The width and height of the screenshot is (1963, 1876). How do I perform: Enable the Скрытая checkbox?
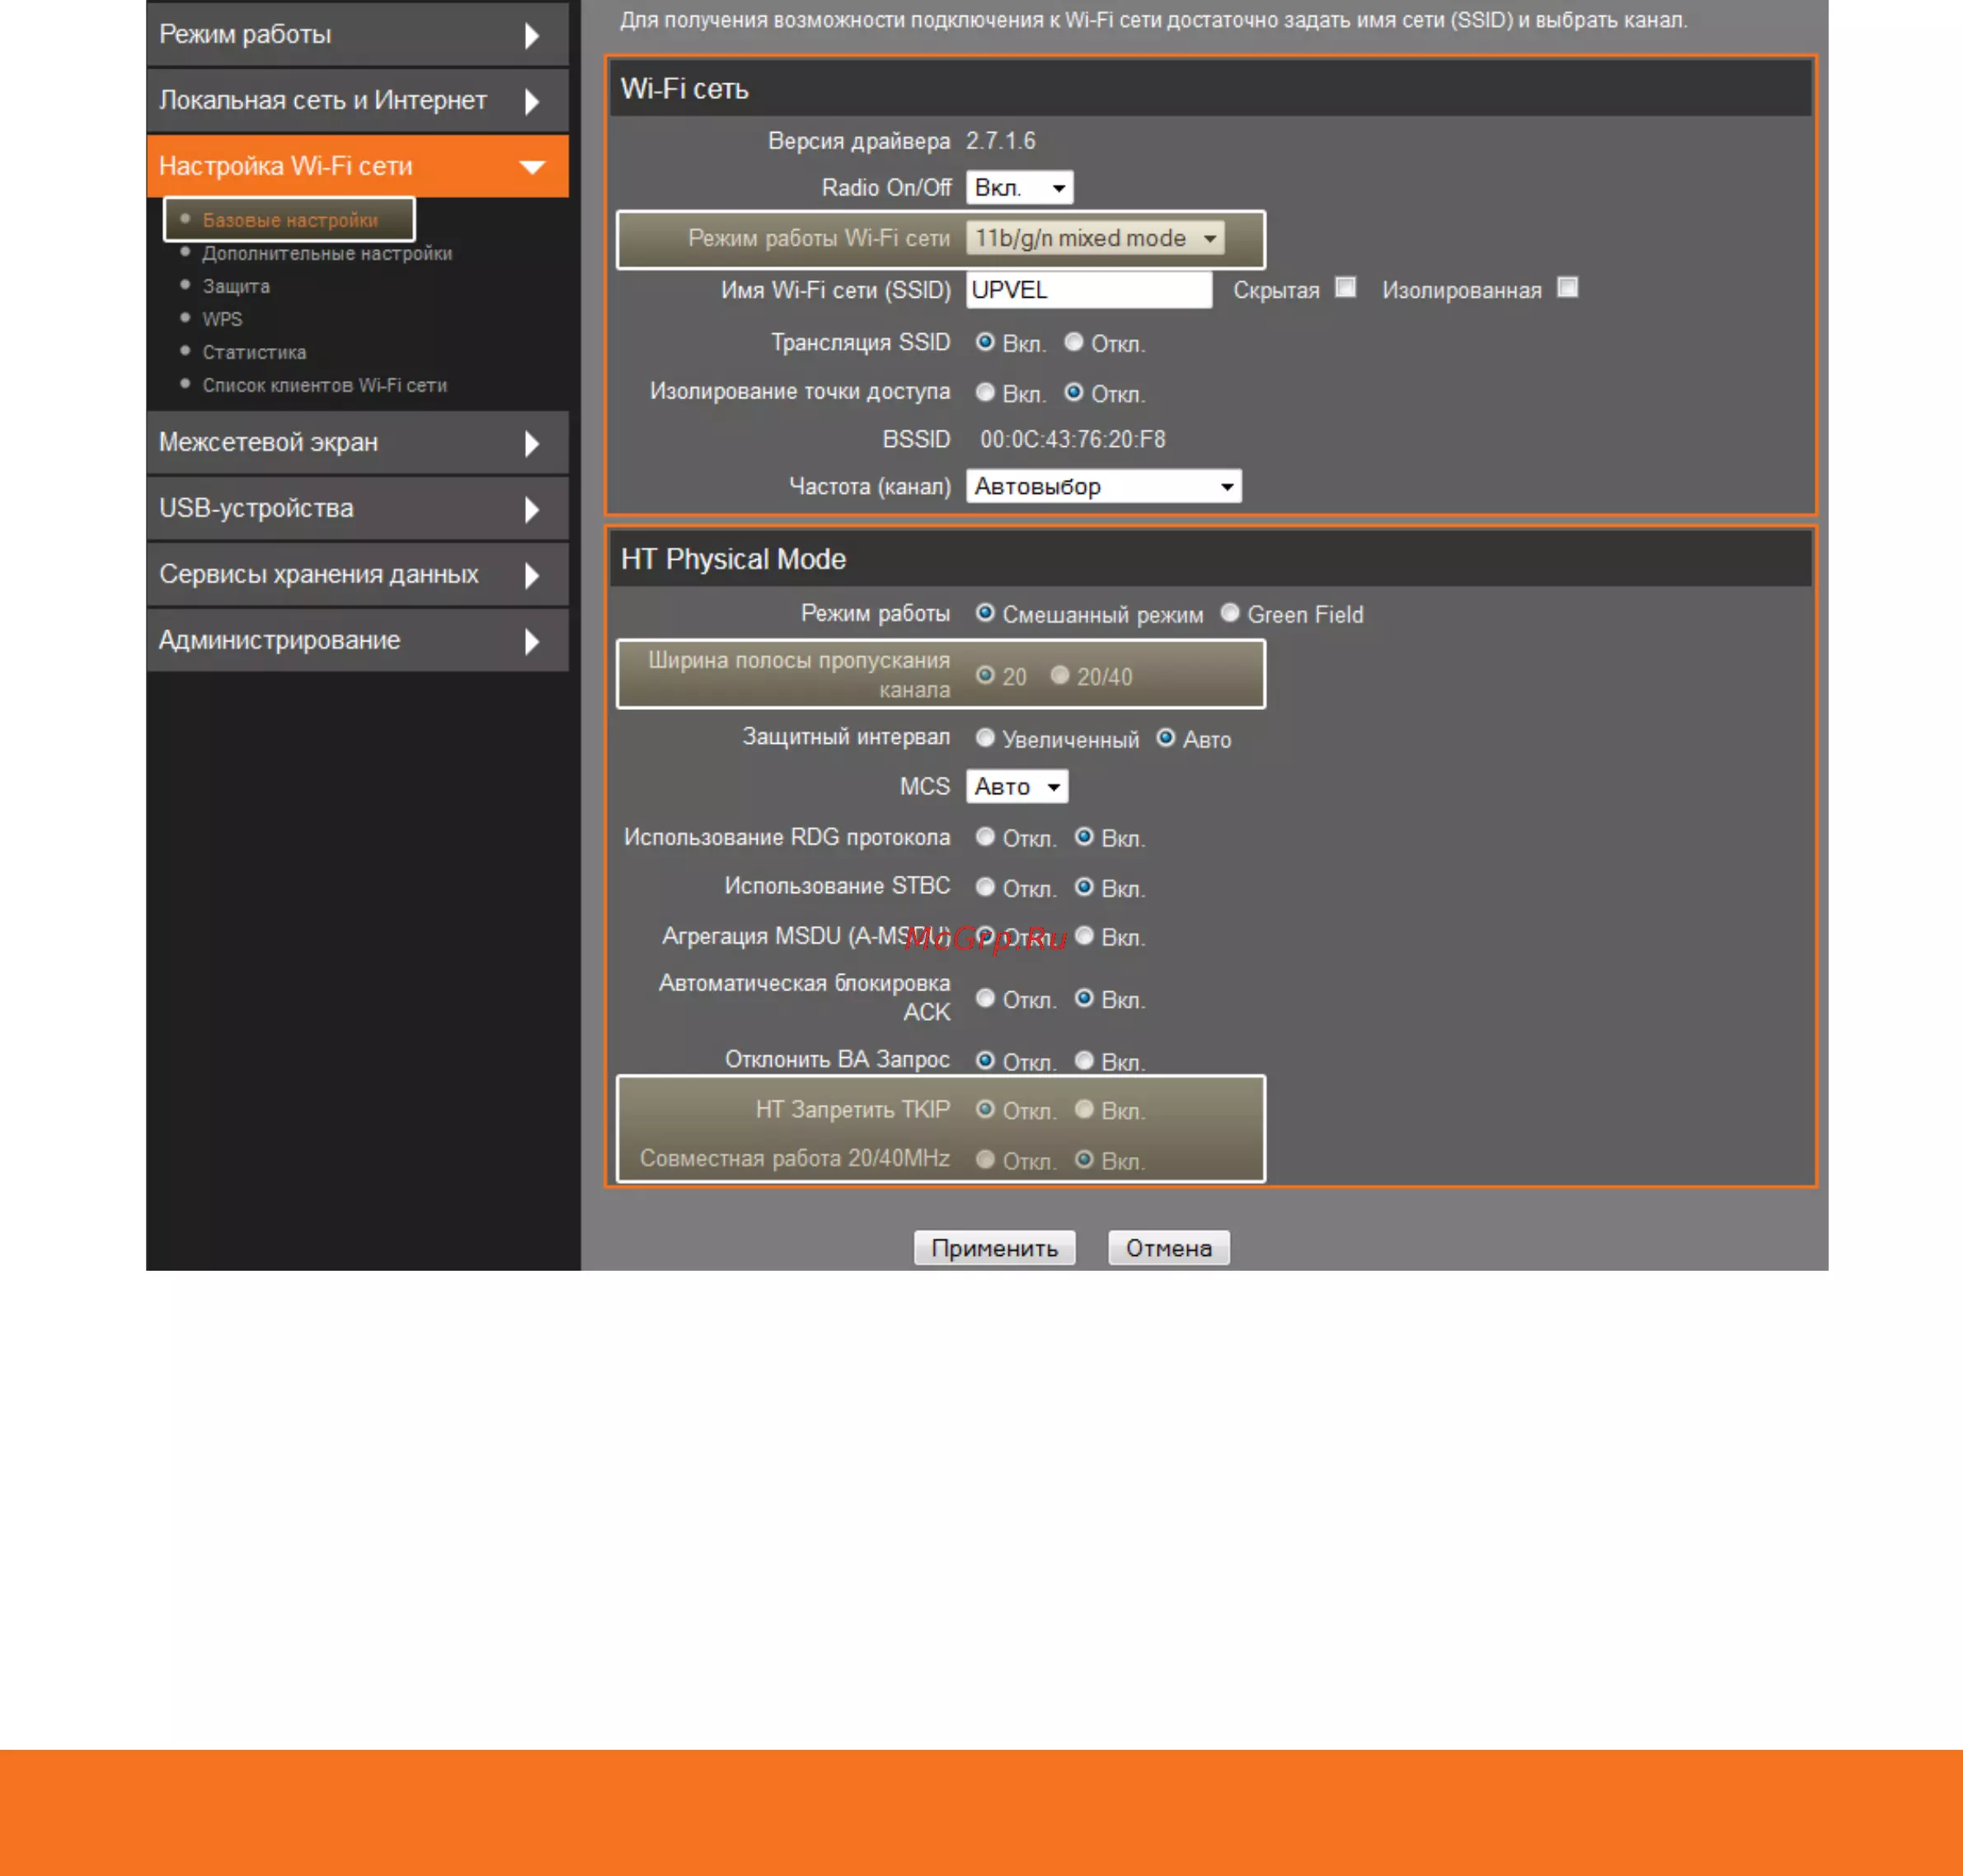[1346, 288]
